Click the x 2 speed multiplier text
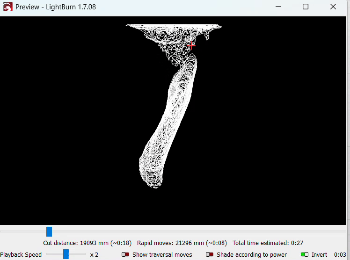This screenshot has width=350, height=260. pos(94,255)
